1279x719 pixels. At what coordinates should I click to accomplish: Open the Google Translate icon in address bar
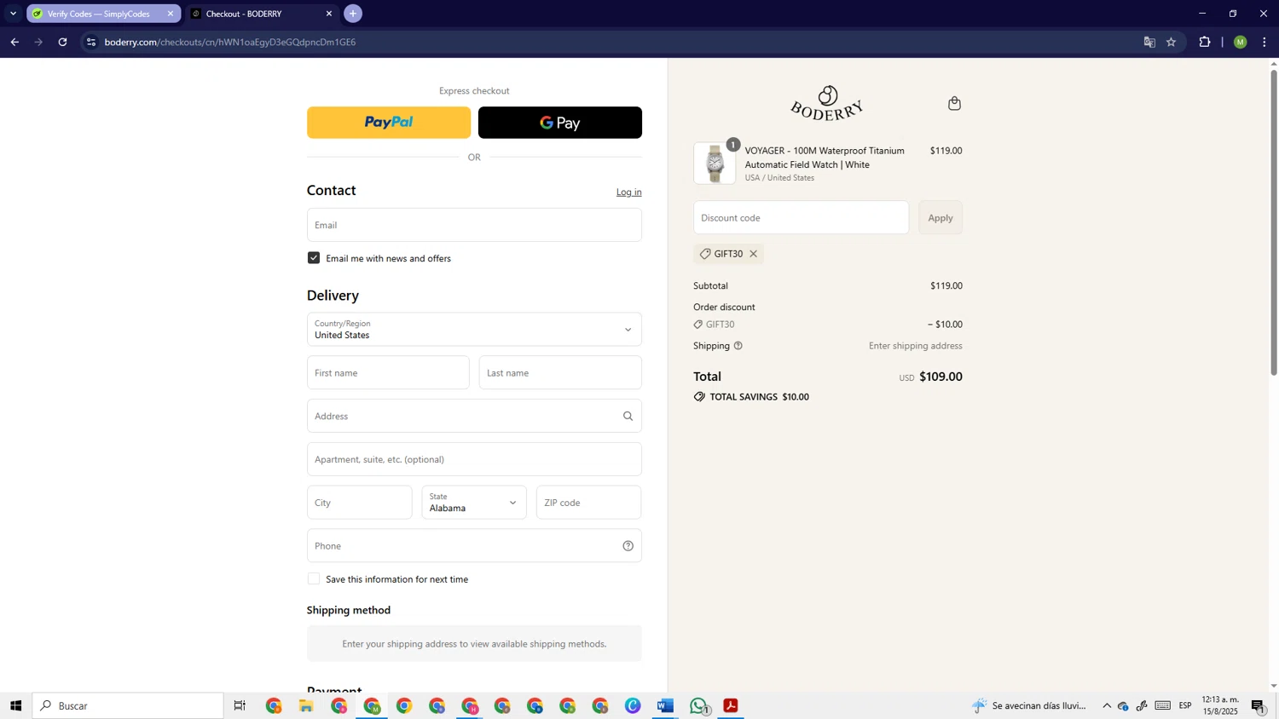click(x=1149, y=42)
